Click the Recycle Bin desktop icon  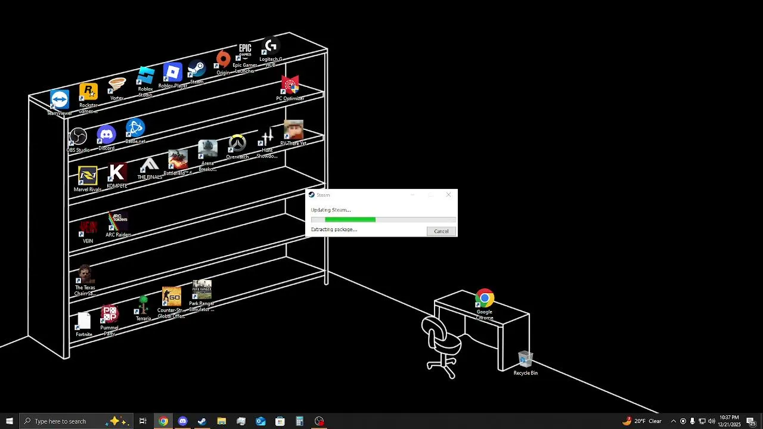coord(525,363)
